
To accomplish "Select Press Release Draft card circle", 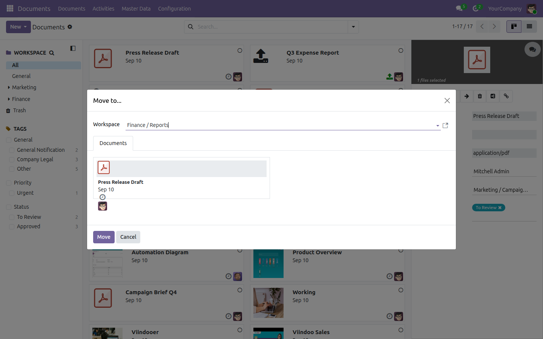I will pyautogui.click(x=240, y=50).
